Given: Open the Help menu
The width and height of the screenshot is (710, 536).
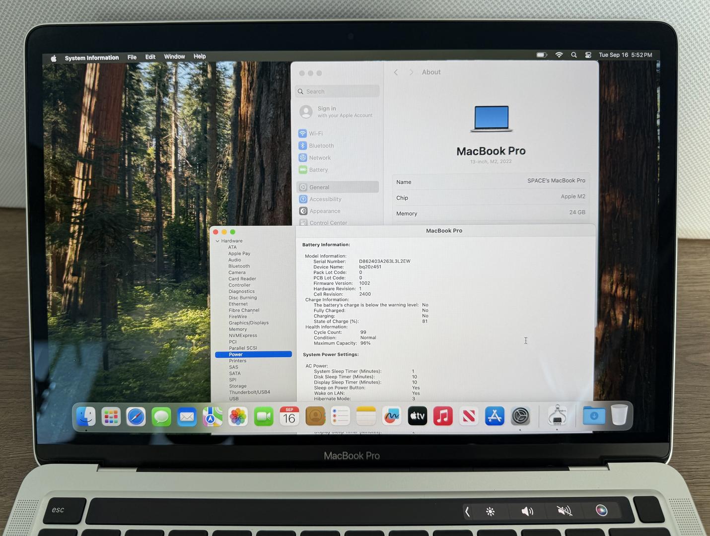Looking at the screenshot, I should [200, 57].
